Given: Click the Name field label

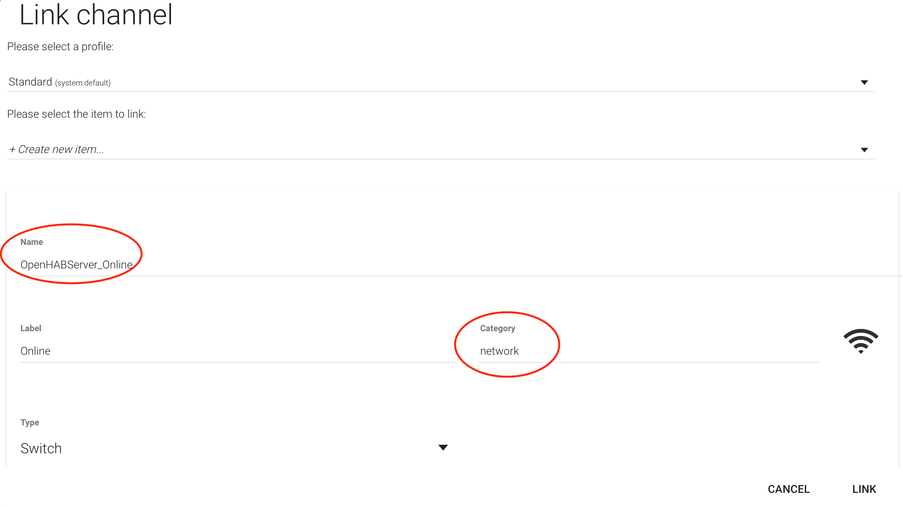Looking at the screenshot, I should click(32, 242).
